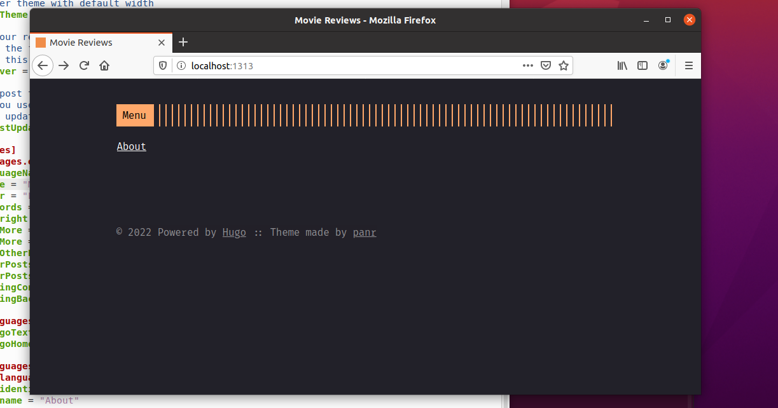Reload the current page
This screenshot has width=778, height=408.
(x=84, y=65)
